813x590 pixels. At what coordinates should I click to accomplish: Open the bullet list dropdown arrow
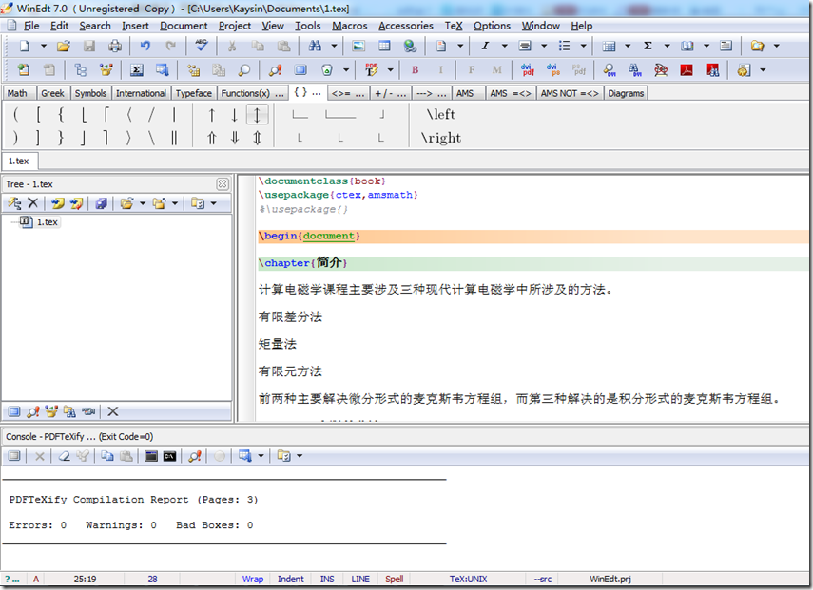[x=585, y=45]
